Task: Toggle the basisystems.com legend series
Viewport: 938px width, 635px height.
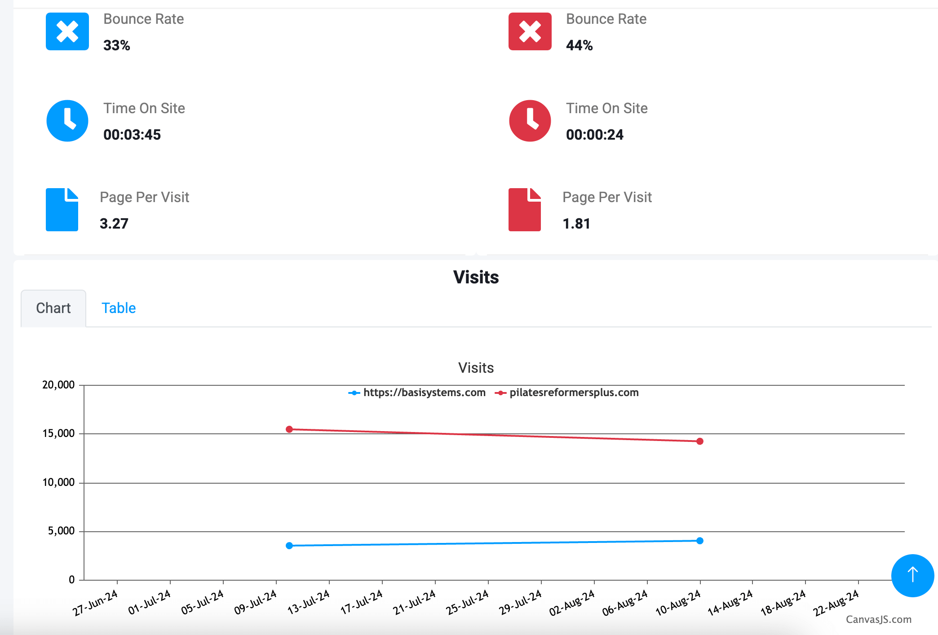Action: [x=424, y=392]
